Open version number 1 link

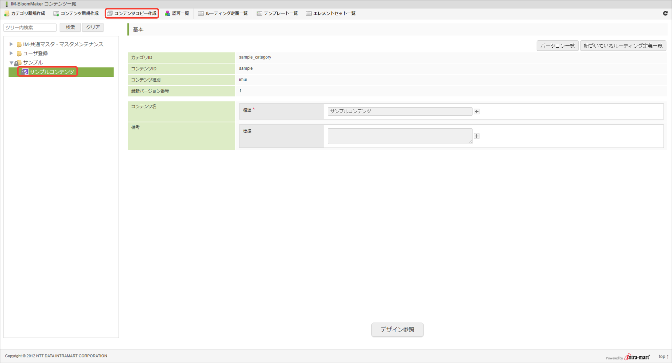(x=240, y=91)
